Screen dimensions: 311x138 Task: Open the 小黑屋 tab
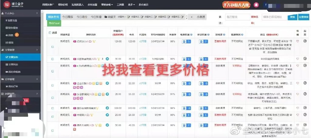tap(201, 17)
